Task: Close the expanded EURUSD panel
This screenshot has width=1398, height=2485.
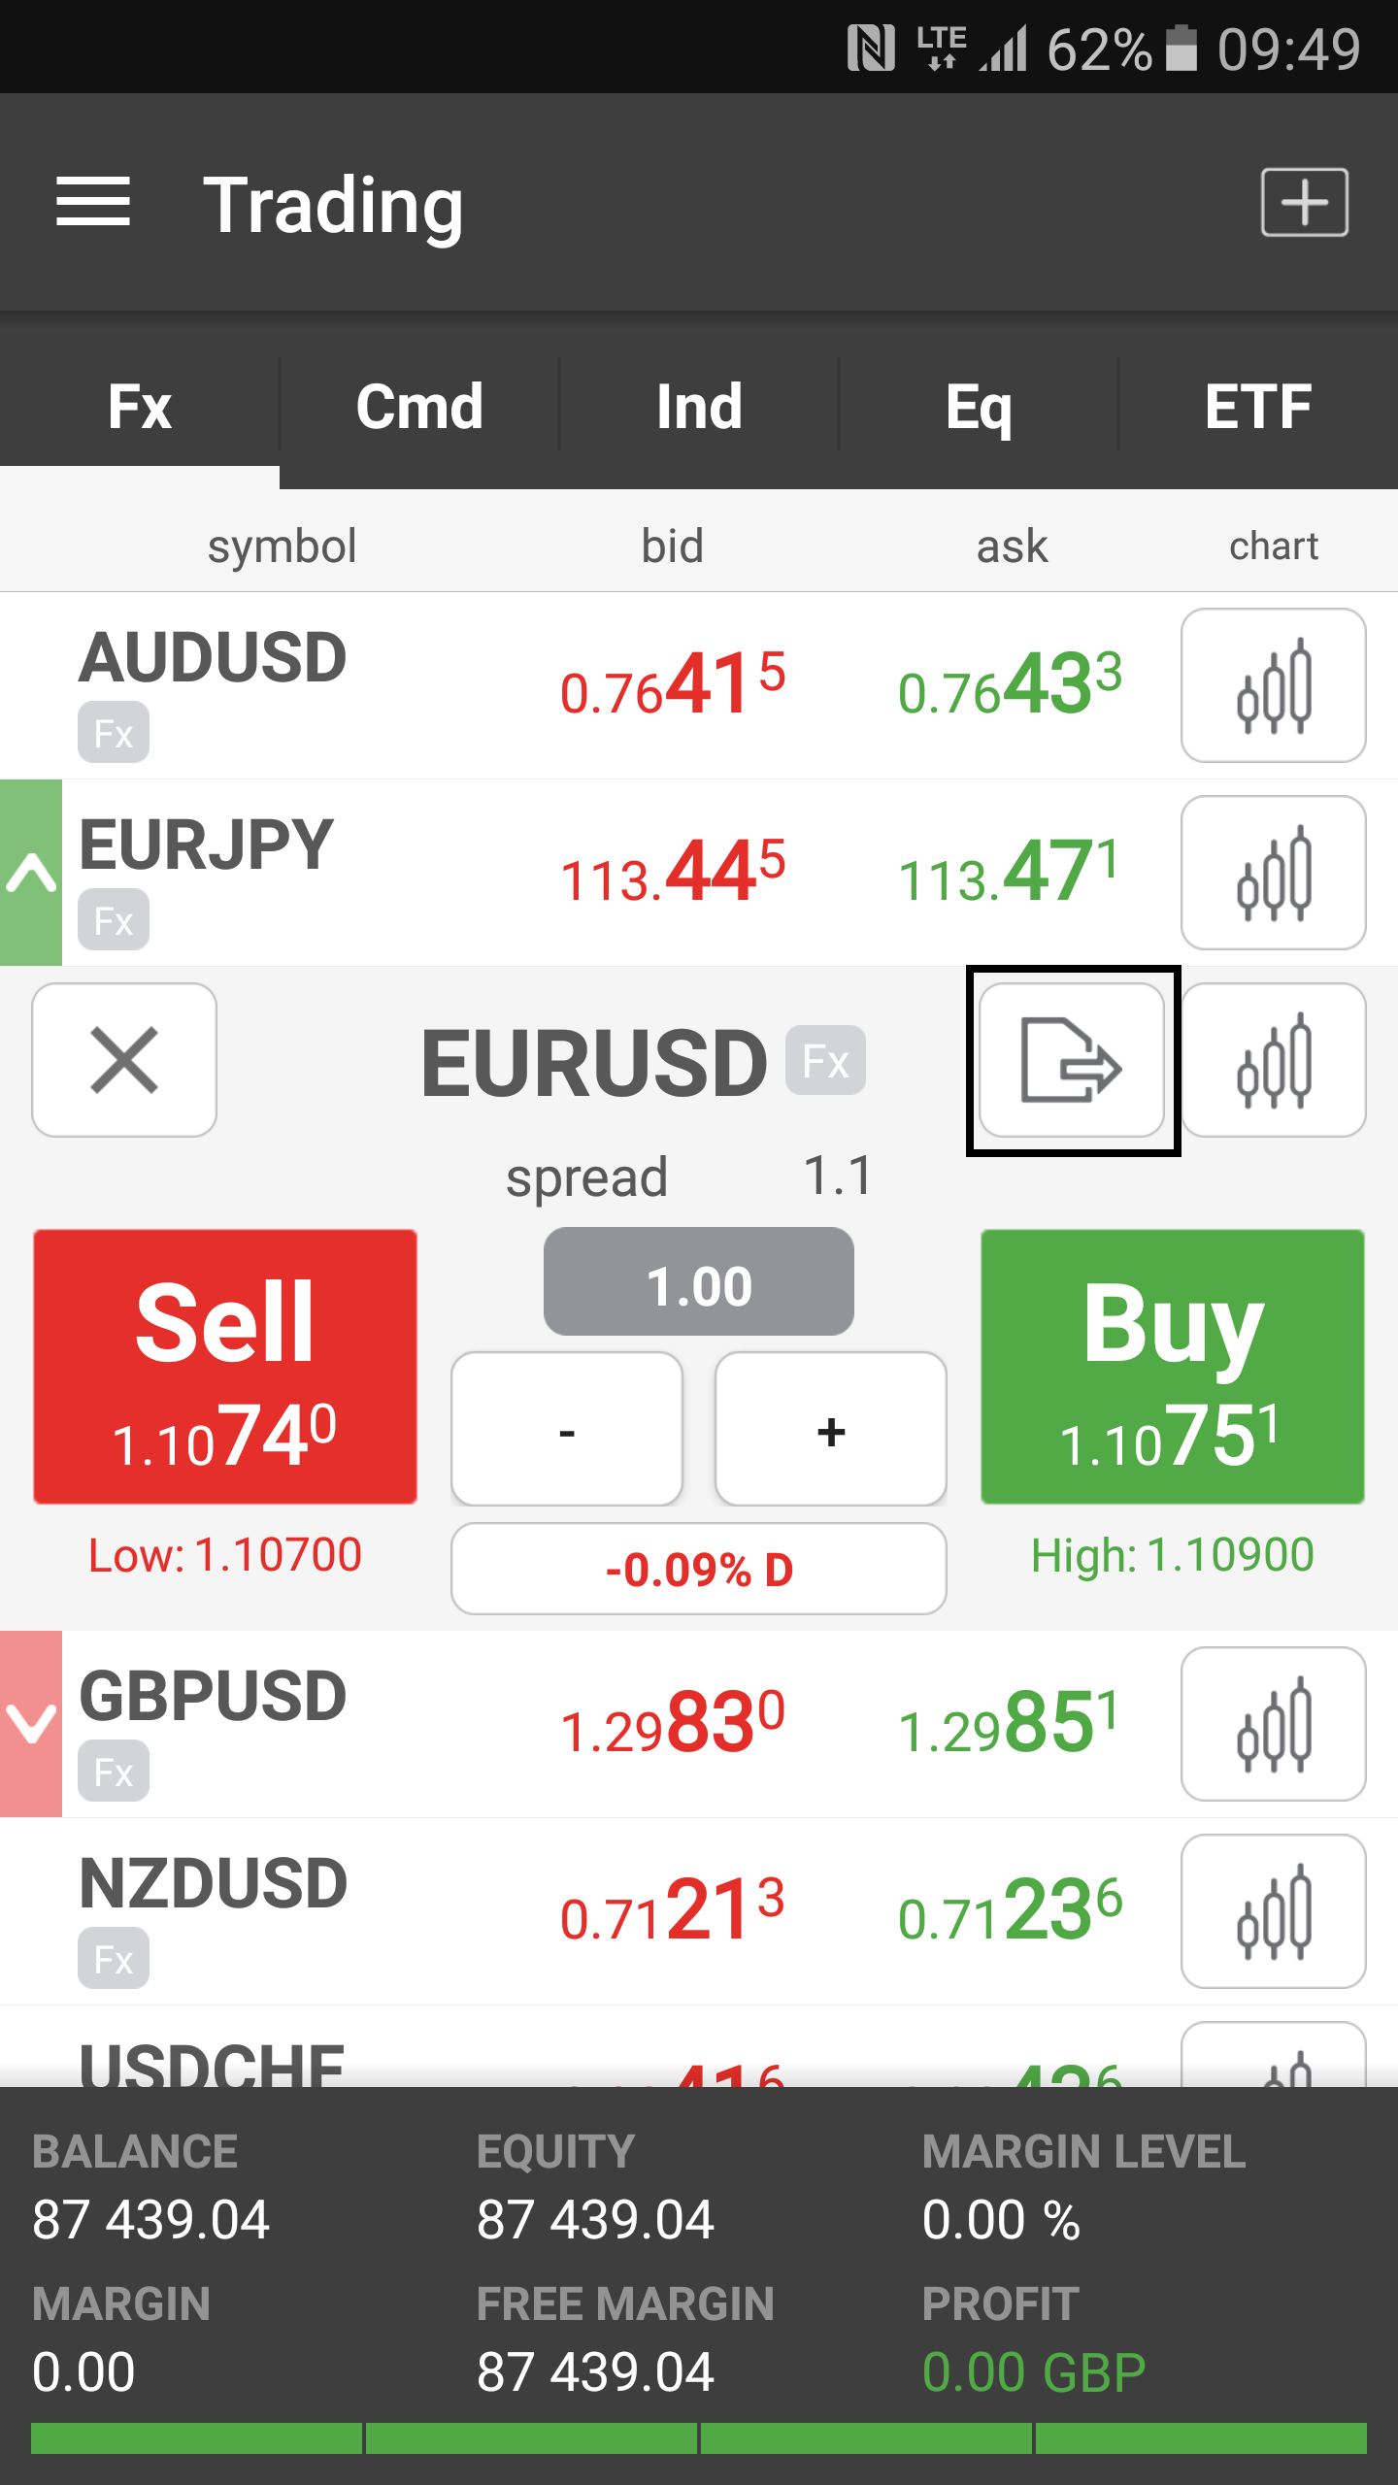Action: pos(124,1060)
